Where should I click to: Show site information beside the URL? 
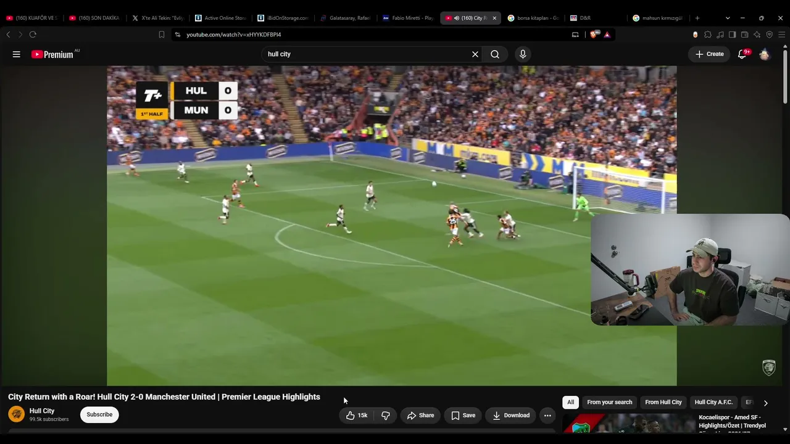[178, 35]
